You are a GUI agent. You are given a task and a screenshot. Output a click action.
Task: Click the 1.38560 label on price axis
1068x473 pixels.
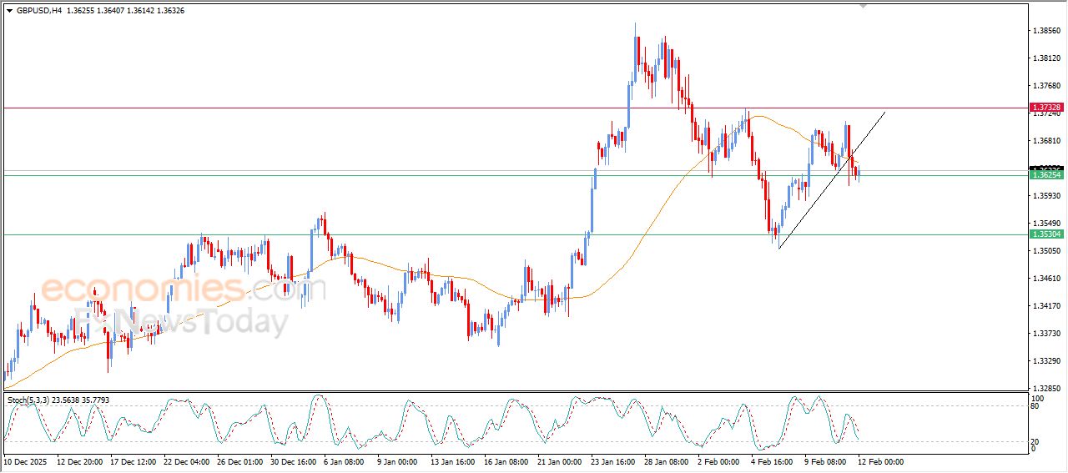(x=1046, y=31)
